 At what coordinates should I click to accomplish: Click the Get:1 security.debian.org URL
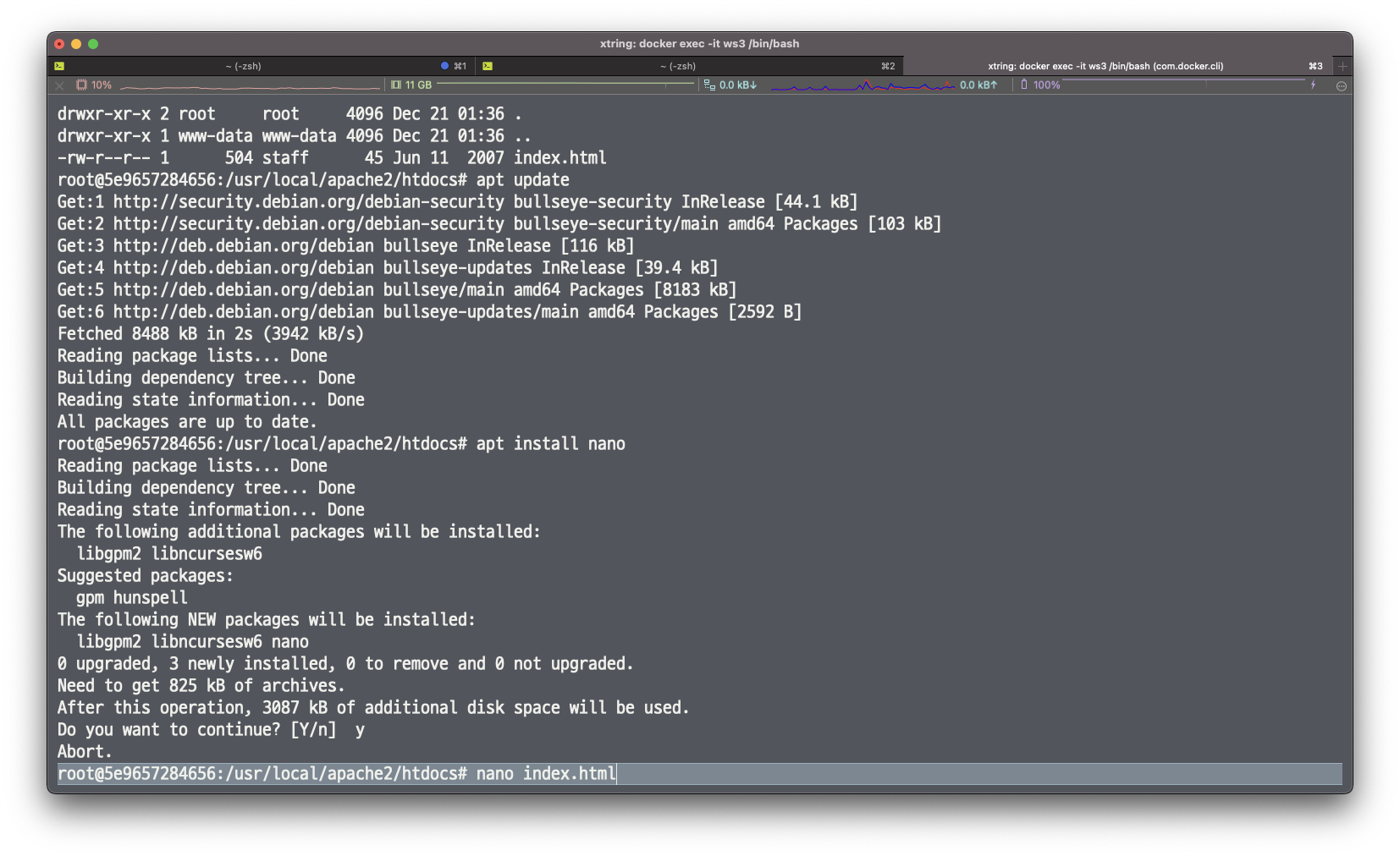tap(308, 201)
